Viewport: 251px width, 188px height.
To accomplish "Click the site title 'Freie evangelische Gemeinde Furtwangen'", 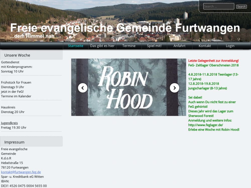I will coord(125,28).
